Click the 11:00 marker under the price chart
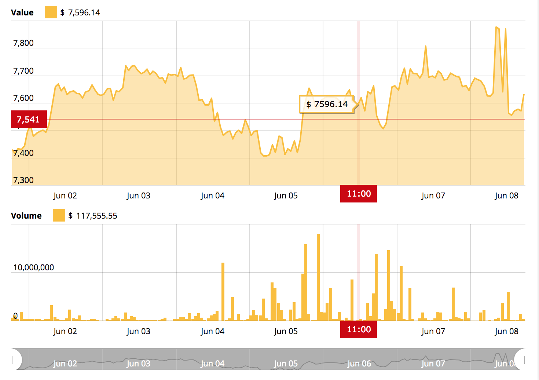539x380 pixels. click(x=358, y=194)
